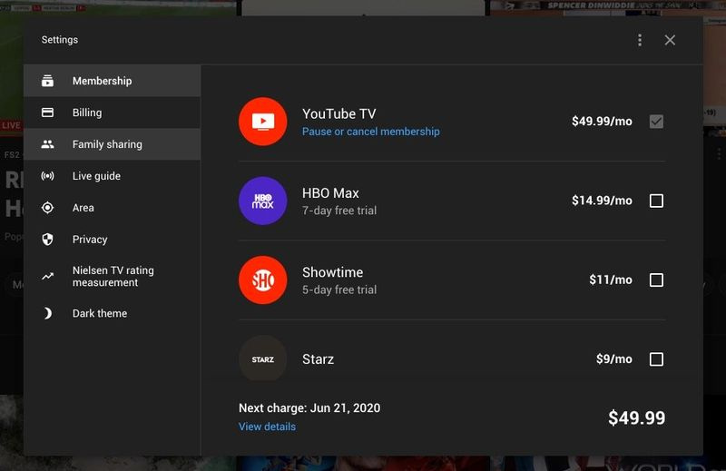Click the HBO Max title text
Screen dimensions: 726x471
coord(330,192)
